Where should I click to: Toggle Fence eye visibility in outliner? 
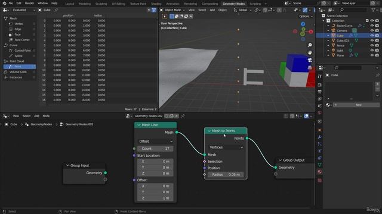point(372,45)
